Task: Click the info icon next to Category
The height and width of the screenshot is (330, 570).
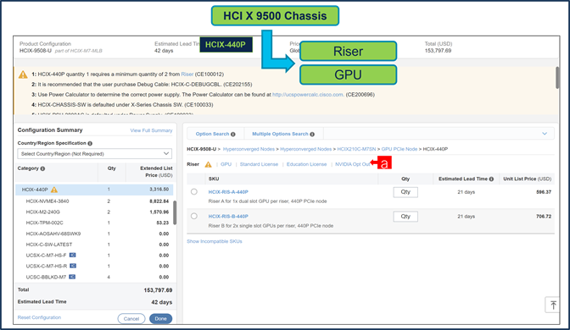Action: click(42, 168)
